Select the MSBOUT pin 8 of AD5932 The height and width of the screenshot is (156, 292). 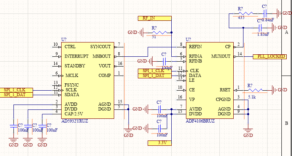click(x=119, y=56)
